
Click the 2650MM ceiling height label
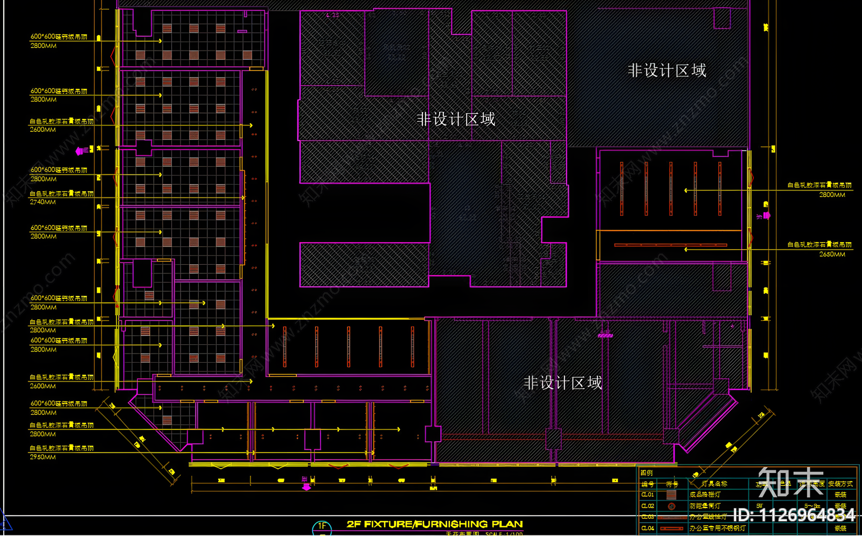pyautogui.click(x=832, y=254)
